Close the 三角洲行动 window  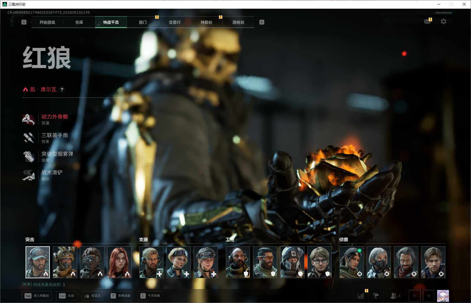coord(464,4)
